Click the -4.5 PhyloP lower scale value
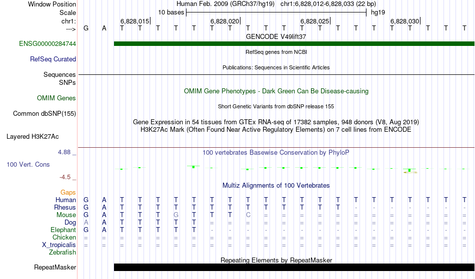Image resolution: width=475 pixels, height=279 pixels. click(x=65, y=177)
